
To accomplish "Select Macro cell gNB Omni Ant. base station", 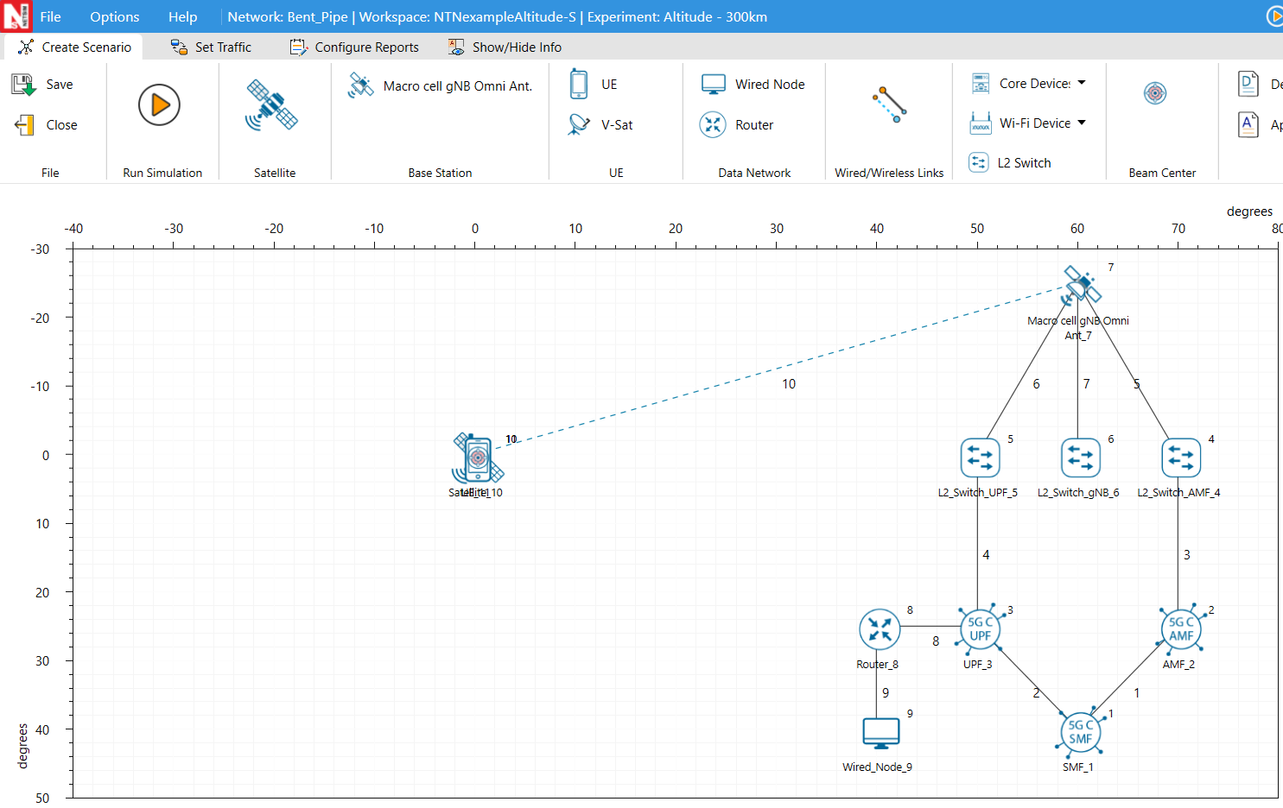I will pyautogui.click(x=441, y=85).
